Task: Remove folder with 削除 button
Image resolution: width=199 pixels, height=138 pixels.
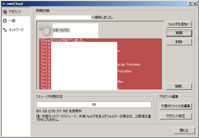Action: 179,42
